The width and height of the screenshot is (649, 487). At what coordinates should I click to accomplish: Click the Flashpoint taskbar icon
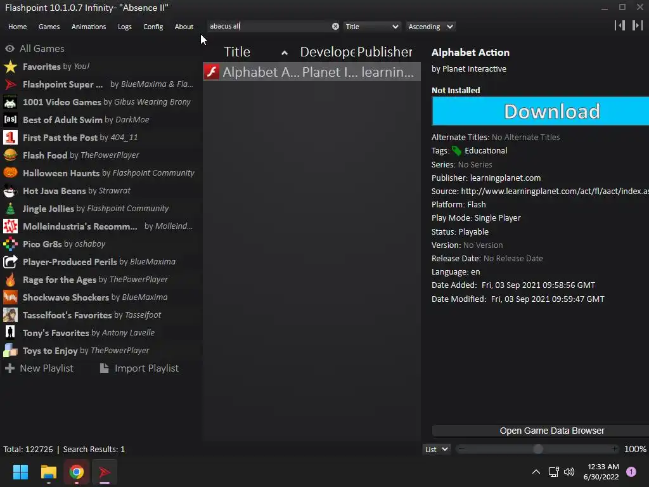coord(105,472)
